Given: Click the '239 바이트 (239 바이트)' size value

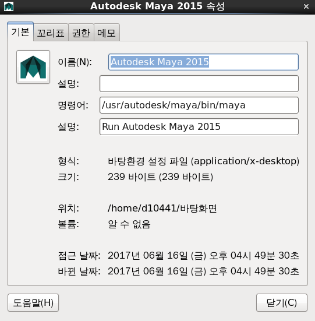Looking at the screenshot, I should pos(160,177).
